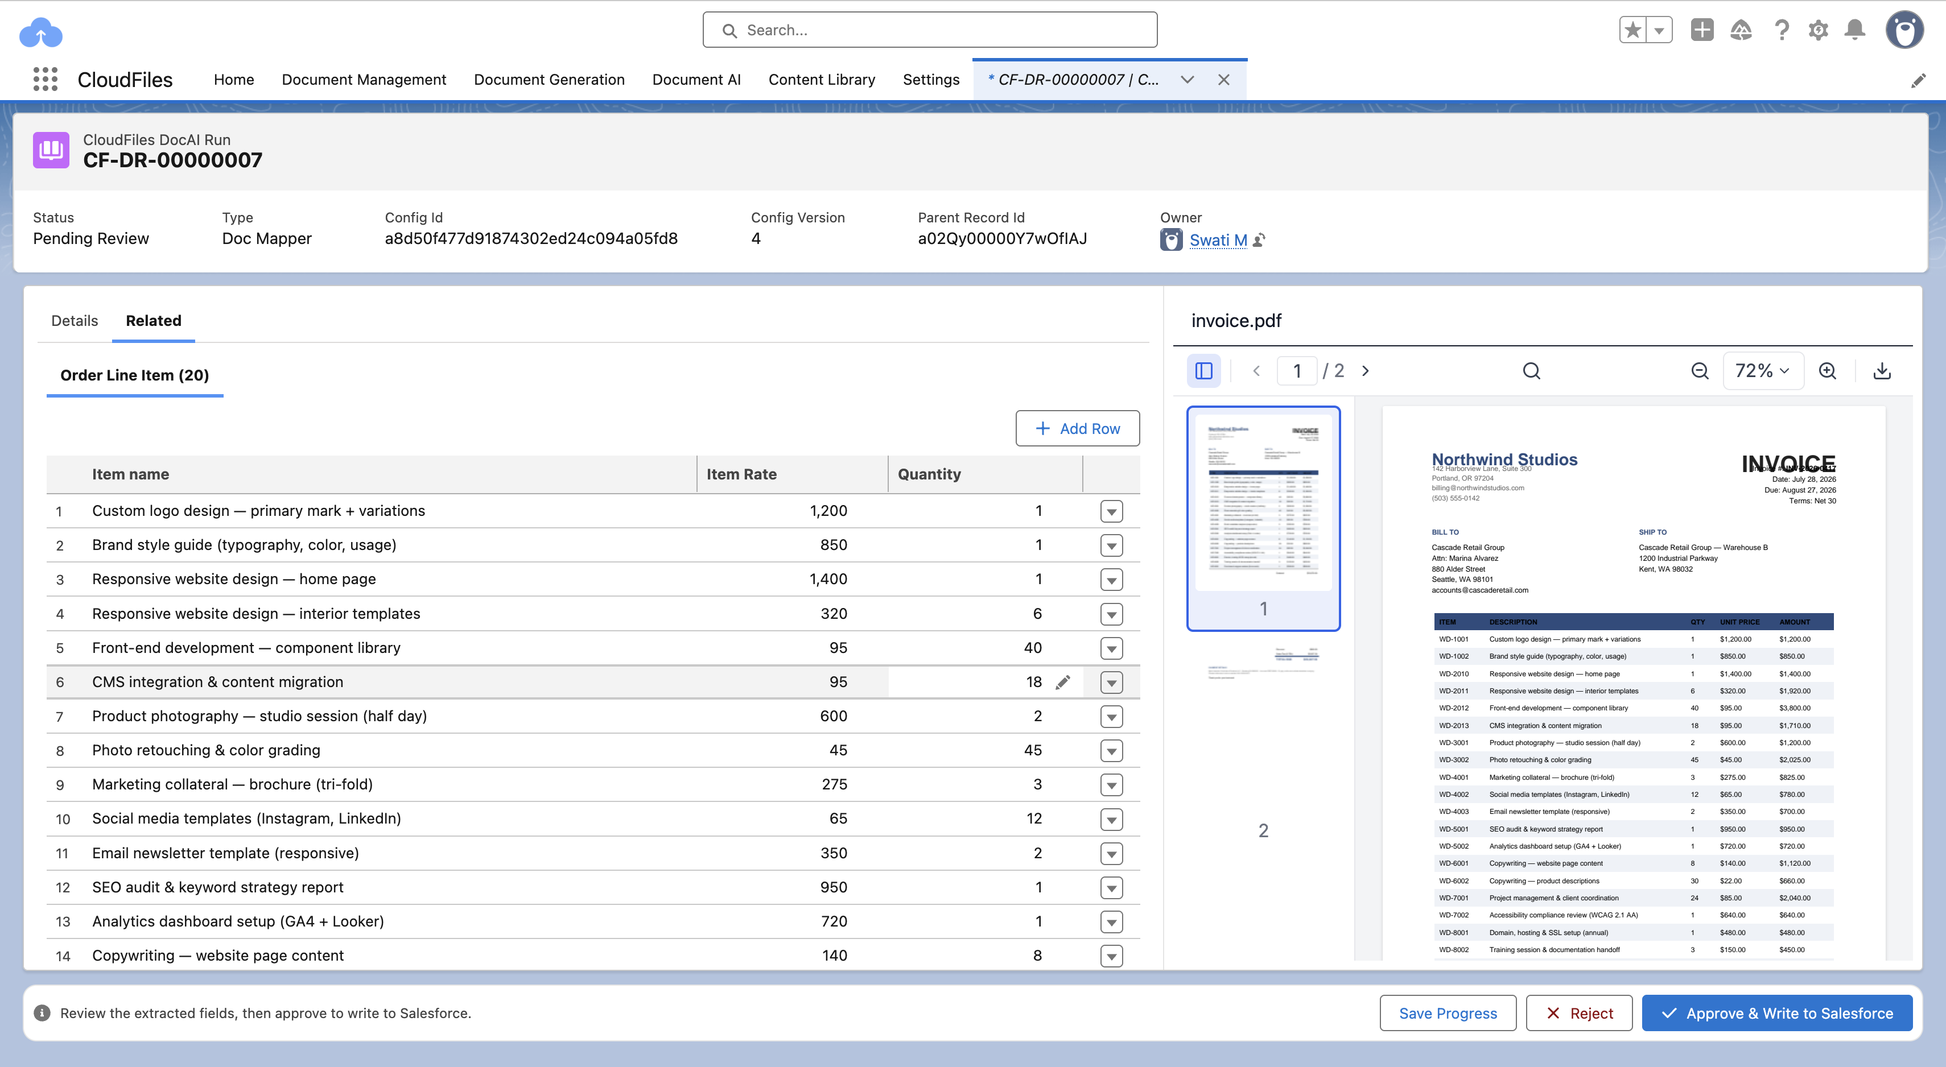Open row actions for home page design

click(x=1111, y=579)
